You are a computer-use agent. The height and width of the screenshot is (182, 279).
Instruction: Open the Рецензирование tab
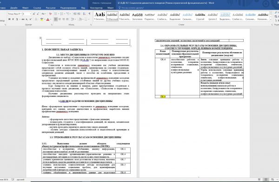[x=68, y=8]
